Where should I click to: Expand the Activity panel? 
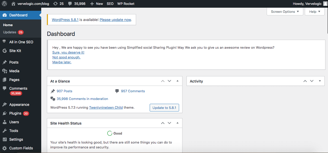(319, 81)
